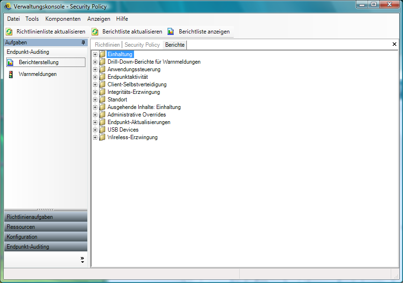Switch to the Security Policy tab
Screen dimensions: 403x283
142,45
